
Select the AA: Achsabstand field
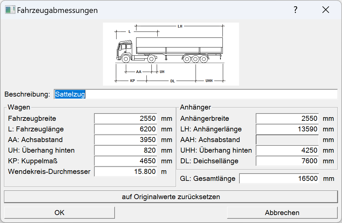126,140
